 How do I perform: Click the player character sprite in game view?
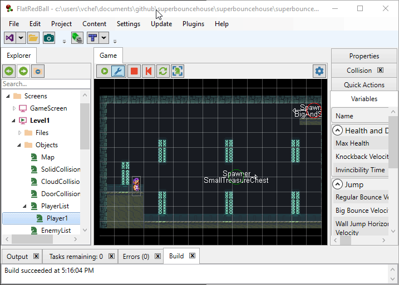(x=136, y=184)
